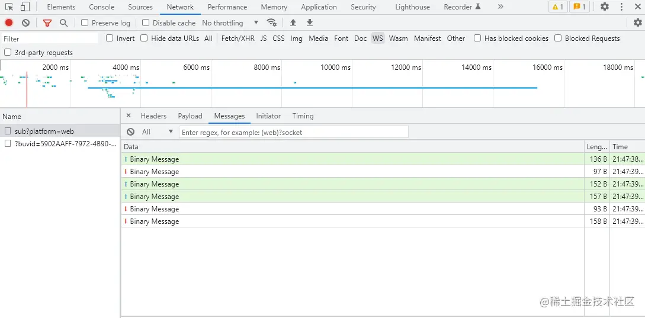Activate the inspect element picker icon

[9, 7]
